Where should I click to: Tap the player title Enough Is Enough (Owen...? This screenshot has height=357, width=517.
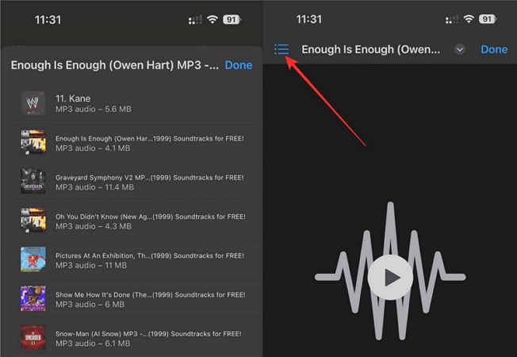(x=370, y=49)
